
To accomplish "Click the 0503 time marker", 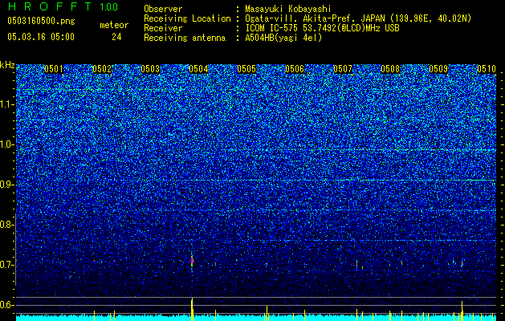I will 150,69.
